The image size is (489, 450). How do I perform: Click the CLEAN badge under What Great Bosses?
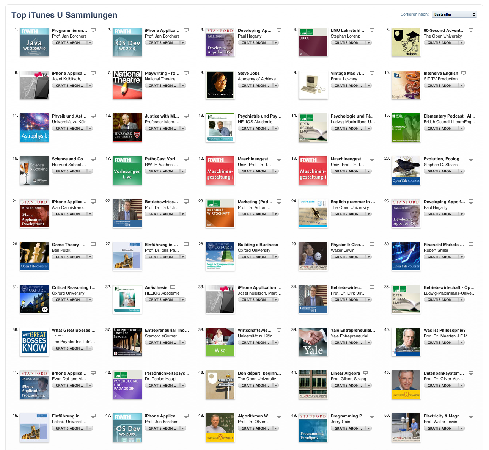59,336
